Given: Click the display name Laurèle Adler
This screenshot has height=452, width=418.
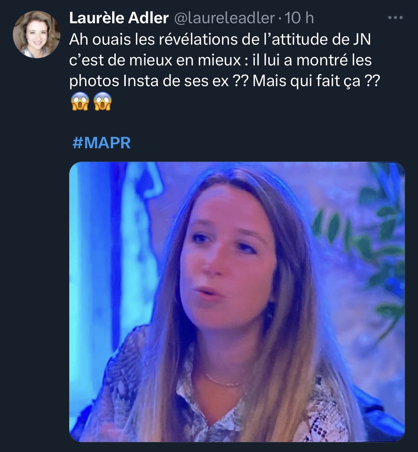Looking at the screenshot, I should click(119, 18).
